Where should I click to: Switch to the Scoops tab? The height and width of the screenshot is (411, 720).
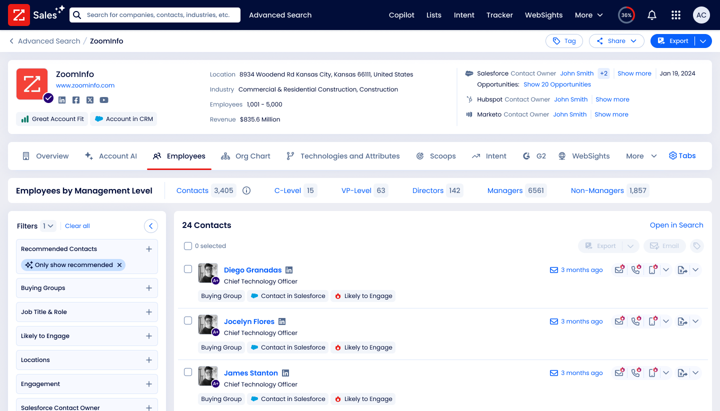tap(436, 156)
